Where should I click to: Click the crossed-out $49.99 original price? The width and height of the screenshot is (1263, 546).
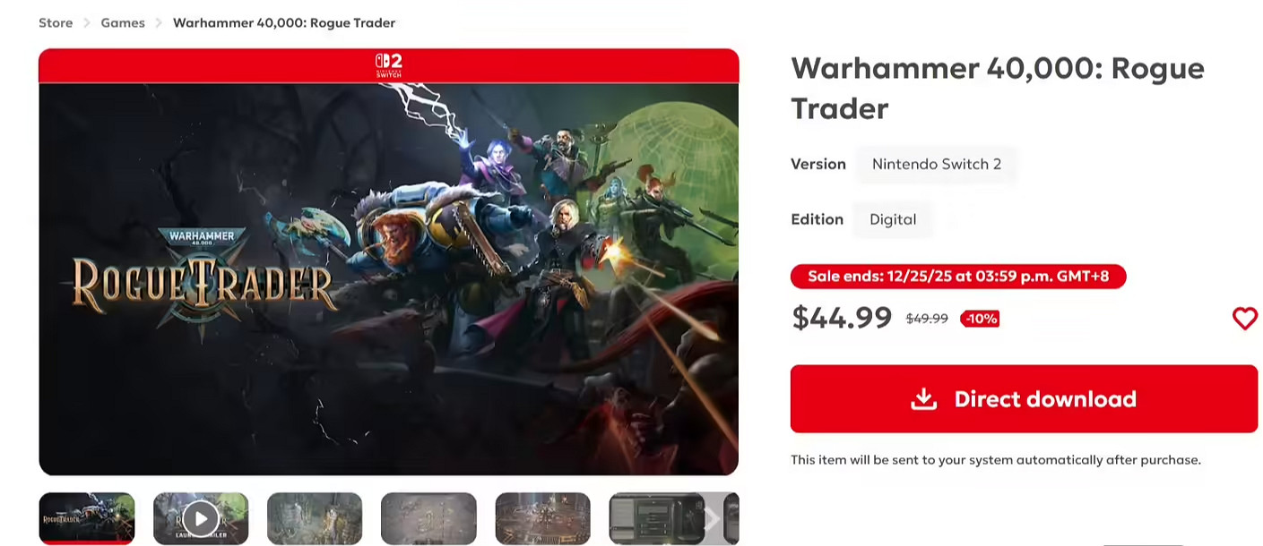click(x=927, y=319)
